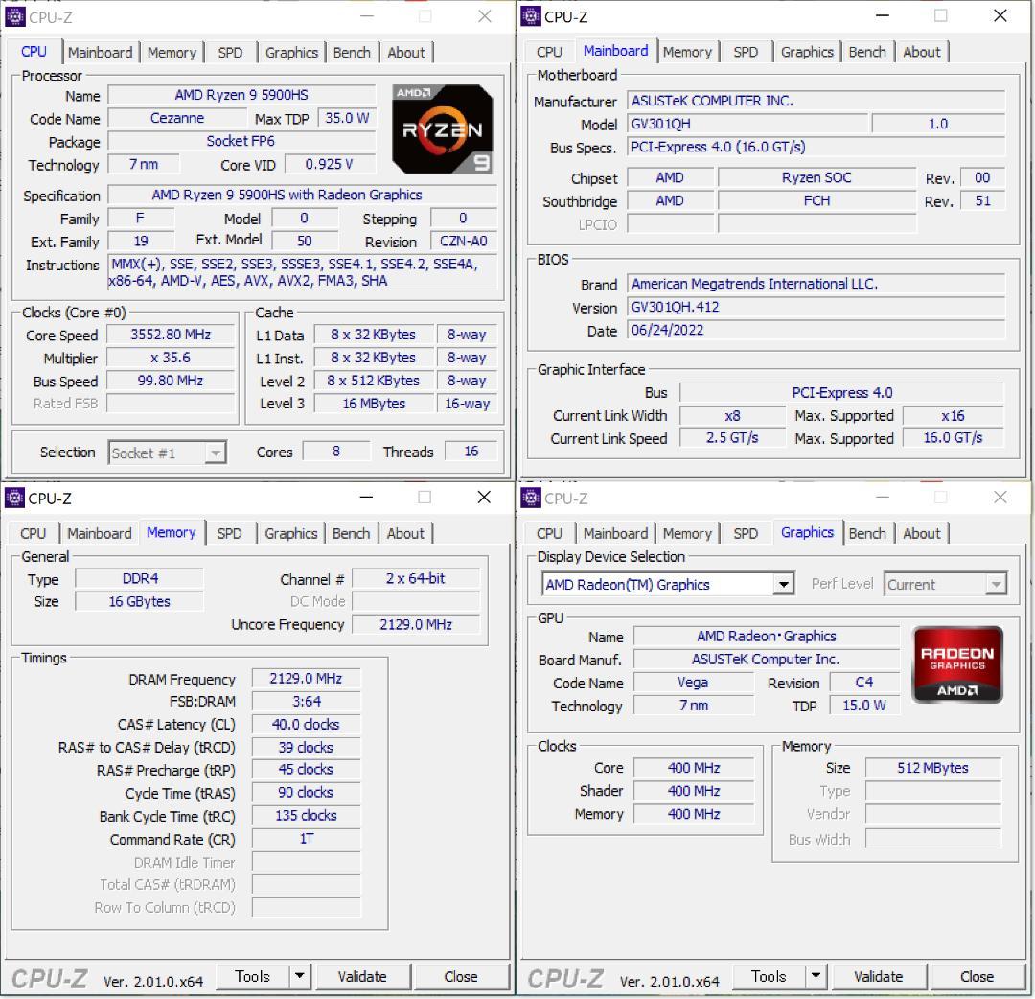Viewport: 1035px width, 999px height.
Task: Open the Perf Level dropdown
Action: (x=997, y=584)
